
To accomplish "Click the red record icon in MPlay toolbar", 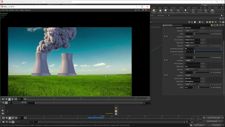I will [146, 10].
